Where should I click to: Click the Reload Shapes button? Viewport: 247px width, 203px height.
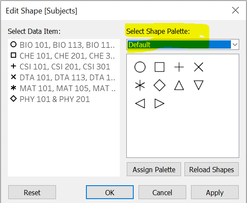coord(211,169)
